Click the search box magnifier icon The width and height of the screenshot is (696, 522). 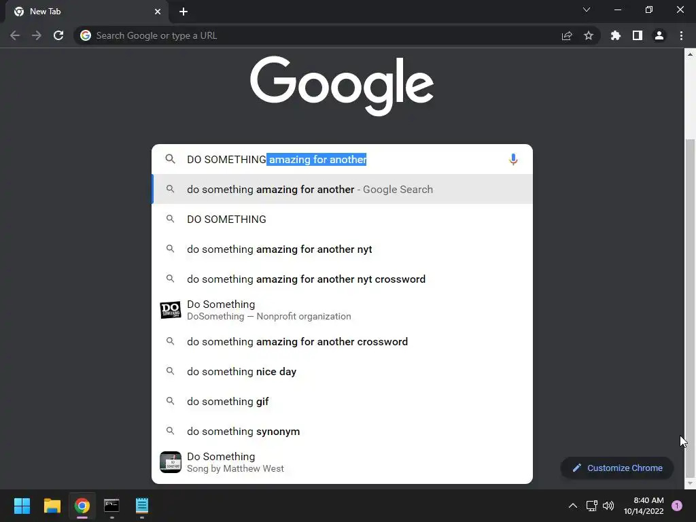click(x=170, y=159)
